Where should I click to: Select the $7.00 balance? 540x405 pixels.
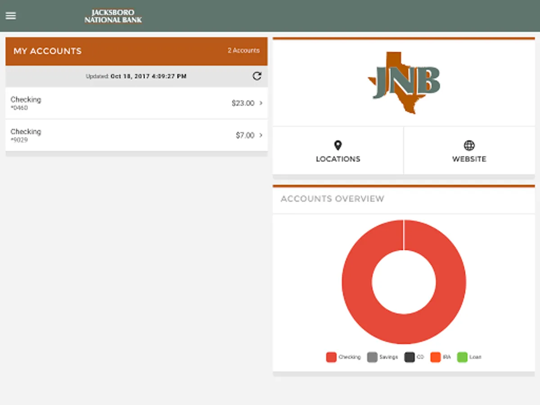tap(245, 135)
